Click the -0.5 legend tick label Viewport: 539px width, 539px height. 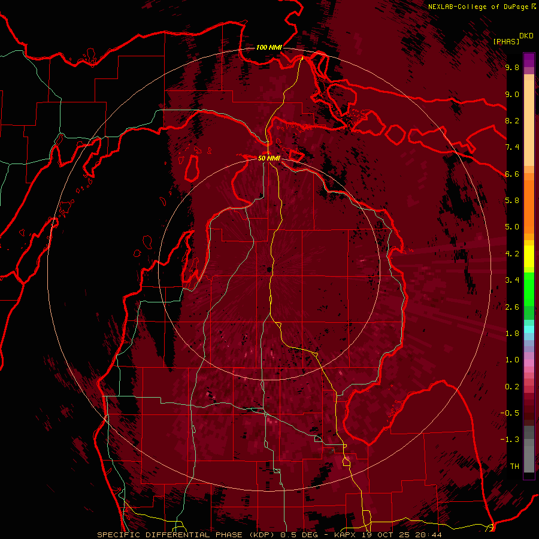tap(510, 413)
